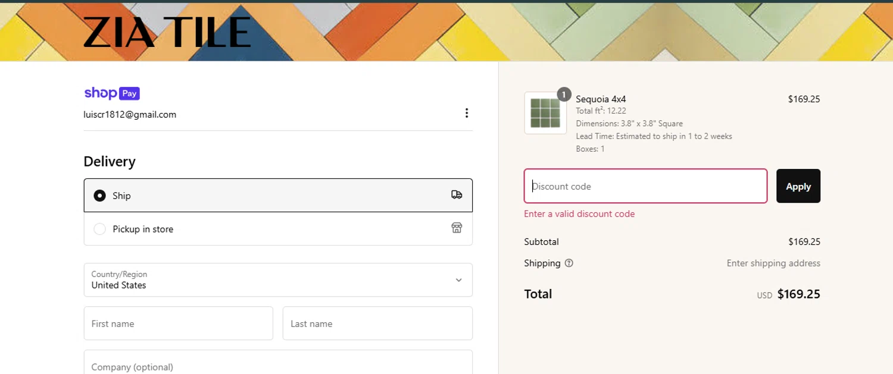
Task: Click the Sequoia 4x4 product thumbnail
Action: 545,113
